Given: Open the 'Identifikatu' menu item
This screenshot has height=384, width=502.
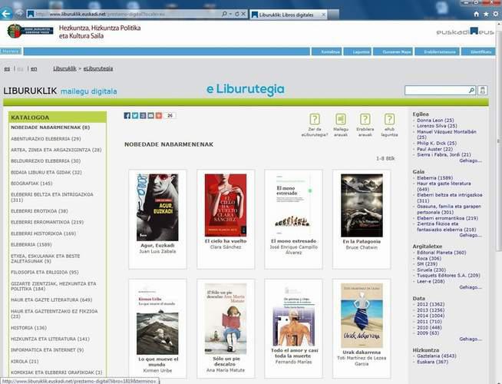Looking at the screenshot, I should [x=481, y=51].
